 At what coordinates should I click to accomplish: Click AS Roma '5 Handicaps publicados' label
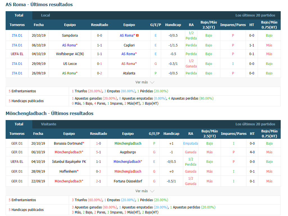point(26,101)
